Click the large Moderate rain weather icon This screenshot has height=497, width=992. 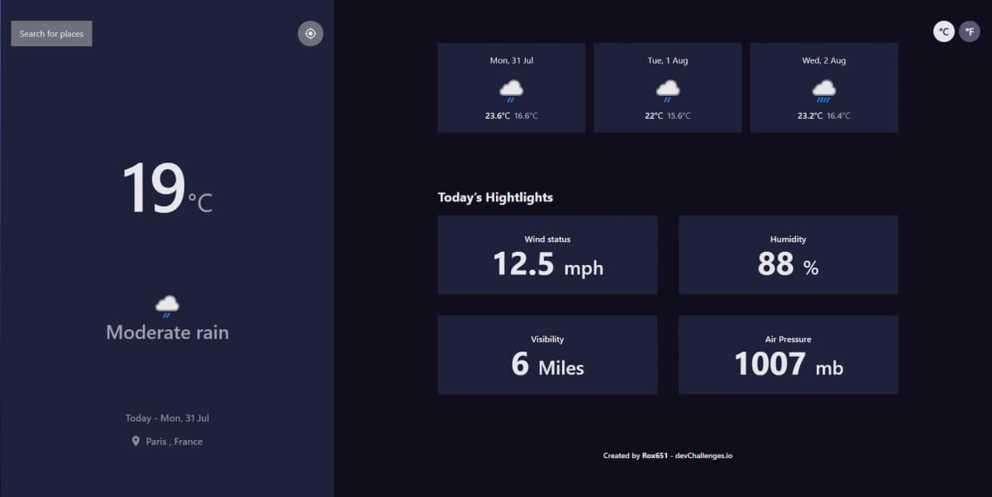tap(165, 305)
